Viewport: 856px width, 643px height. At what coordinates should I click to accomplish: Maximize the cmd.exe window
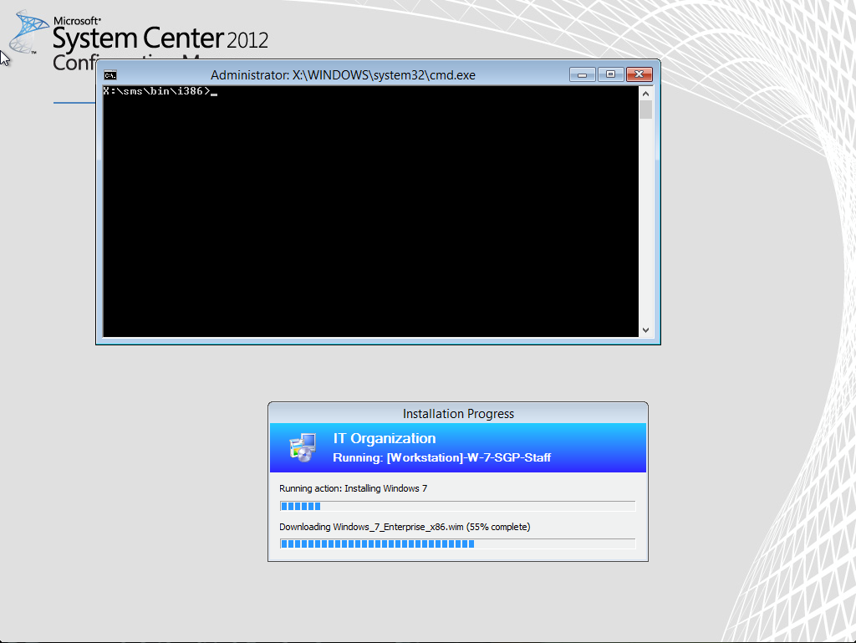pyautogui.click(x=610, y=74)
